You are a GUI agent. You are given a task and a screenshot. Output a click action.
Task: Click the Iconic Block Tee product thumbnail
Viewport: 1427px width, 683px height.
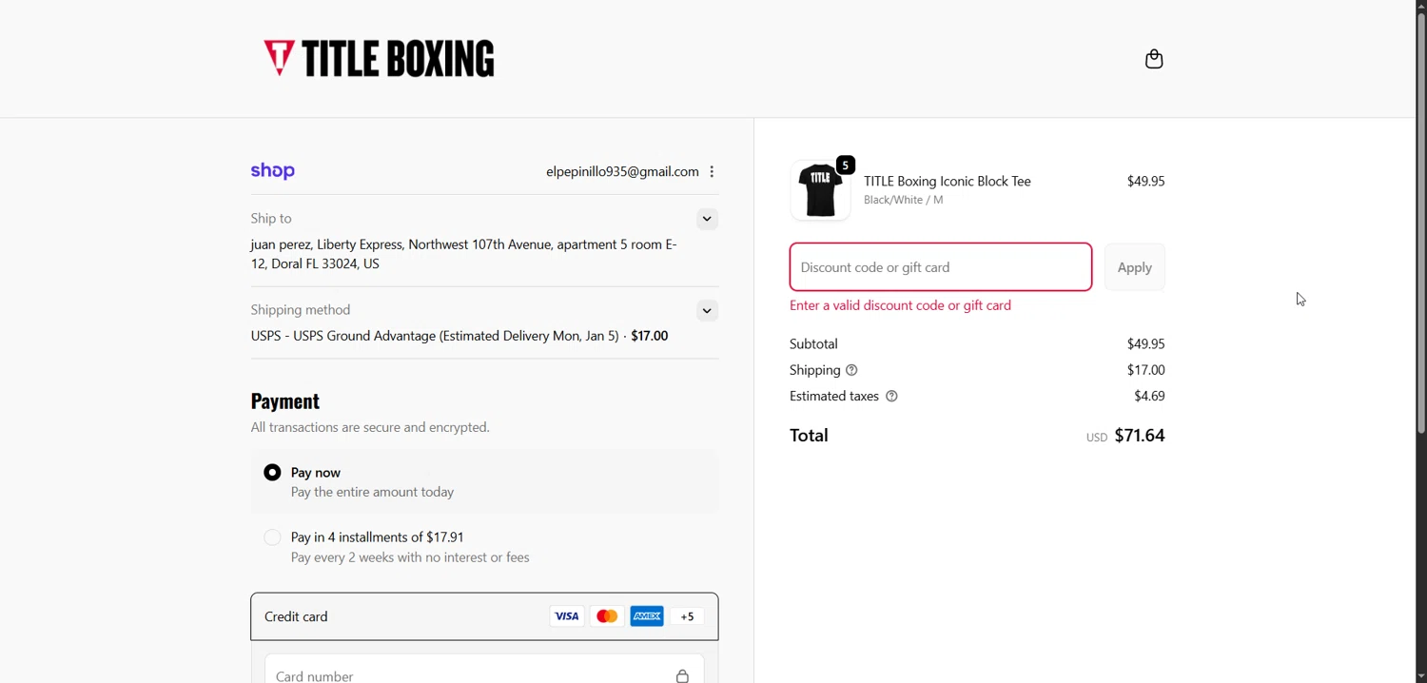pos(820,190)
